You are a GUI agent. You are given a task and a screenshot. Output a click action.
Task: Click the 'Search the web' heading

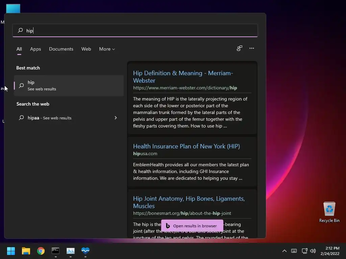[x=33, y=104]
